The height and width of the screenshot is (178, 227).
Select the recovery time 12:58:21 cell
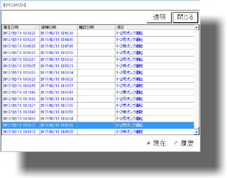coord(58,66)
